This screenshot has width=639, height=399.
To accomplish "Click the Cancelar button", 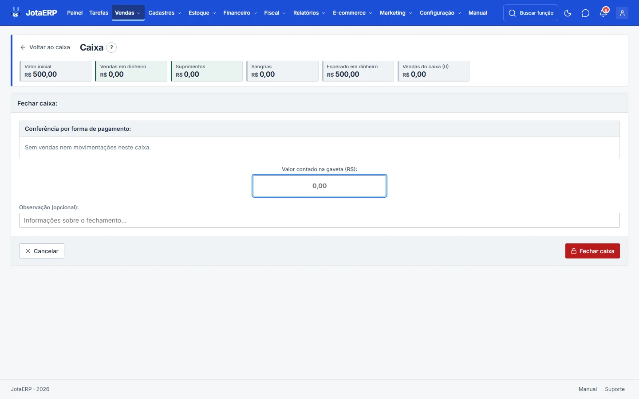I will click(42, 251).
